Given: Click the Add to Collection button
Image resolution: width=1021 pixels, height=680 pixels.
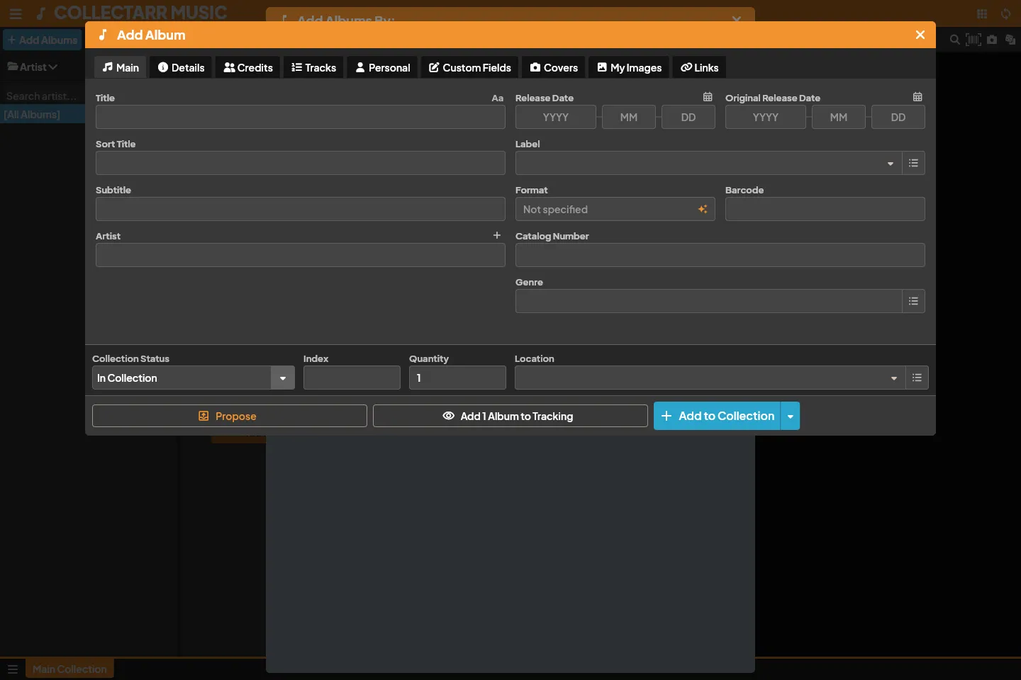Looking at the screenshot, I should click(717, 416).
